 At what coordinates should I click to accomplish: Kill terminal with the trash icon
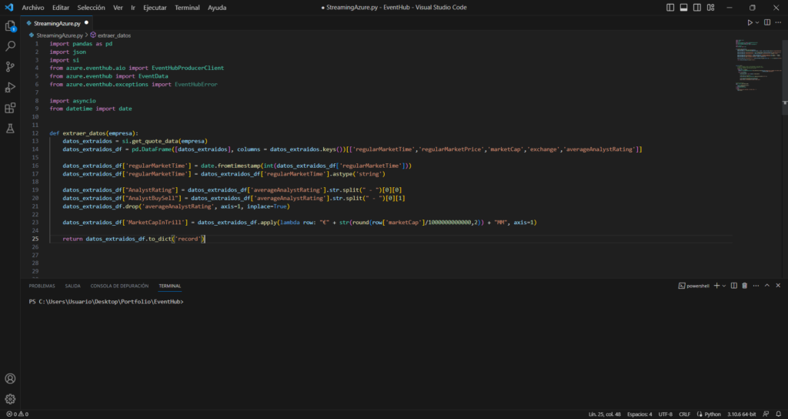click(744, 286)
